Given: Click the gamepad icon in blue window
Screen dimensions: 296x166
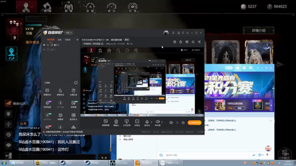Looking at the screenshot, I should click(x=250, y=68).
